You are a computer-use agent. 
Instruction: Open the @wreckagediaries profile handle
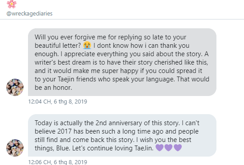pos(29,14)
